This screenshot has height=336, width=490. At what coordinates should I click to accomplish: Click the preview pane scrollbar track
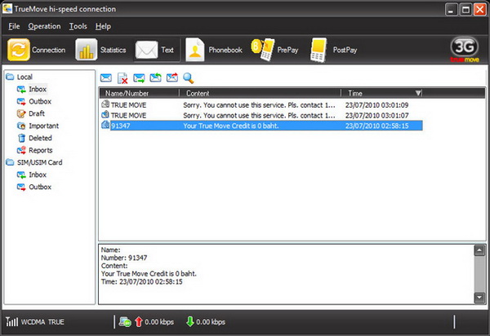(479, 274)
